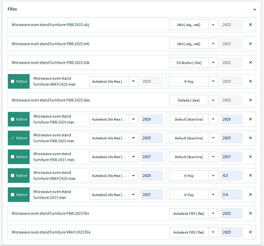
Task: Delete the PBR-2023.dae Collada file
Action: click(250, 100)
